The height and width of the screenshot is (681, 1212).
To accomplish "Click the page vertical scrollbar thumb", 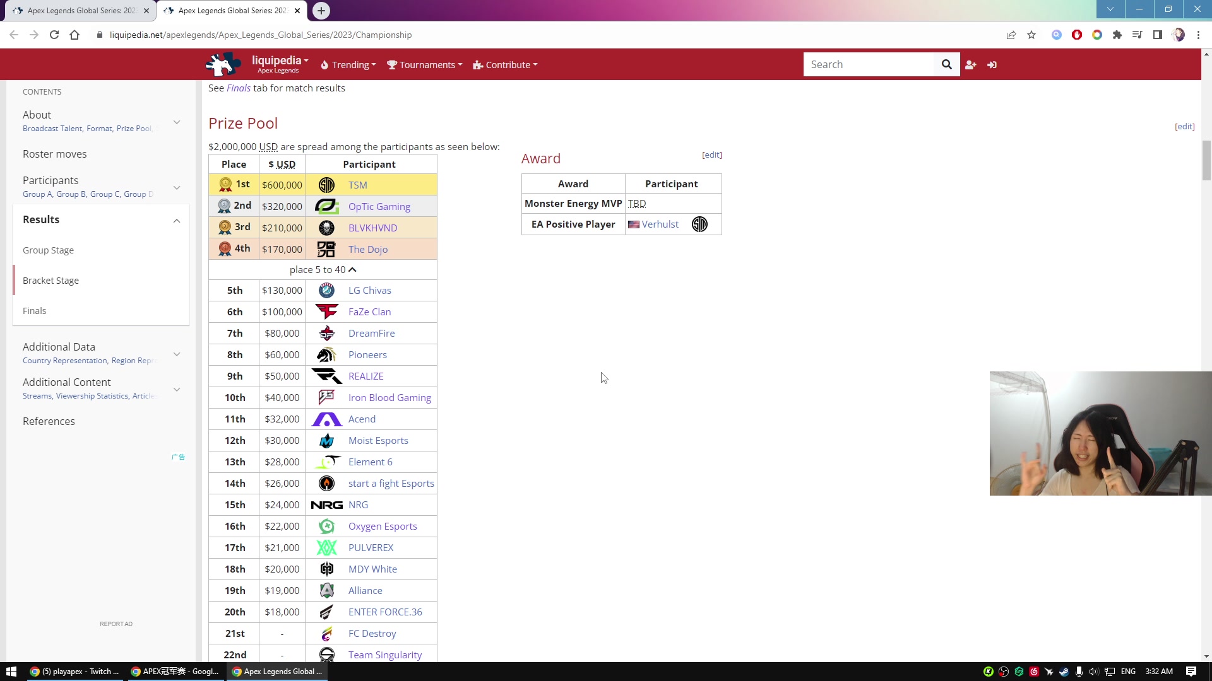I will pyautogui.click(x=1206, y=161).
